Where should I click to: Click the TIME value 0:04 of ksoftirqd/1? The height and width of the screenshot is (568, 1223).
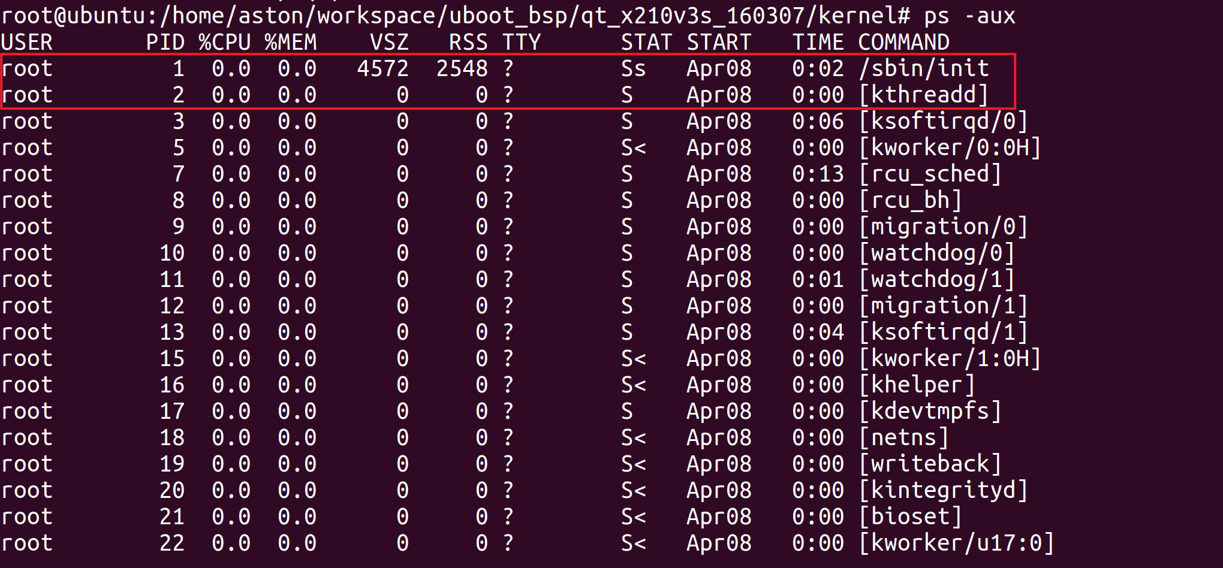point(818,332)
